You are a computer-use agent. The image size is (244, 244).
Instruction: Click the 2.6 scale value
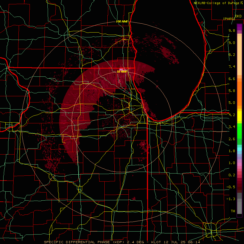(x=232, y=139)
